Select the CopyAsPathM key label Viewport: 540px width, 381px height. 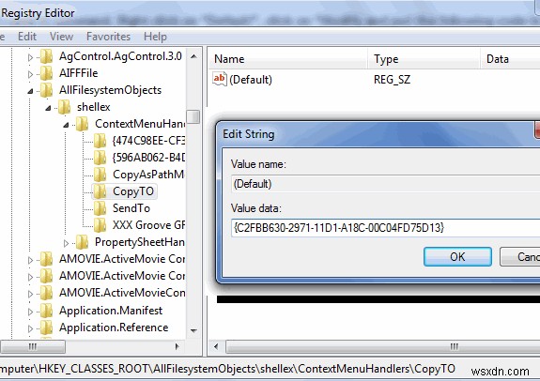click(148, 175)
